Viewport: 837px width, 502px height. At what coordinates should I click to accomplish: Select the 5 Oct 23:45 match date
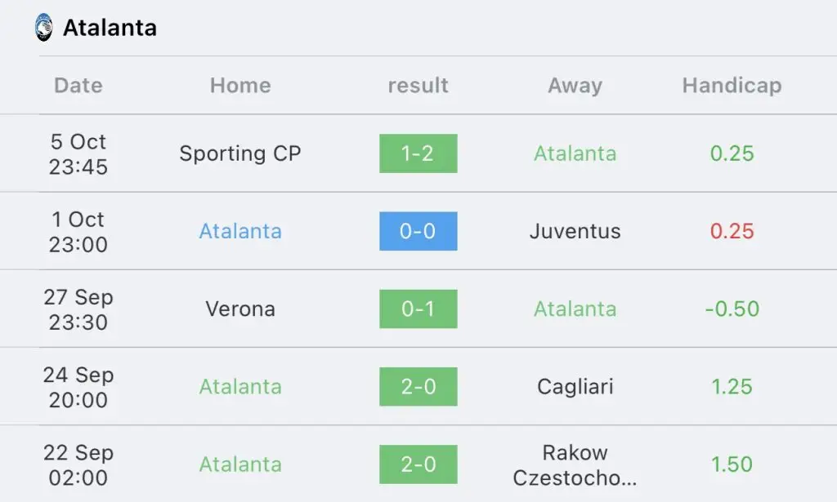coord(78,154)
